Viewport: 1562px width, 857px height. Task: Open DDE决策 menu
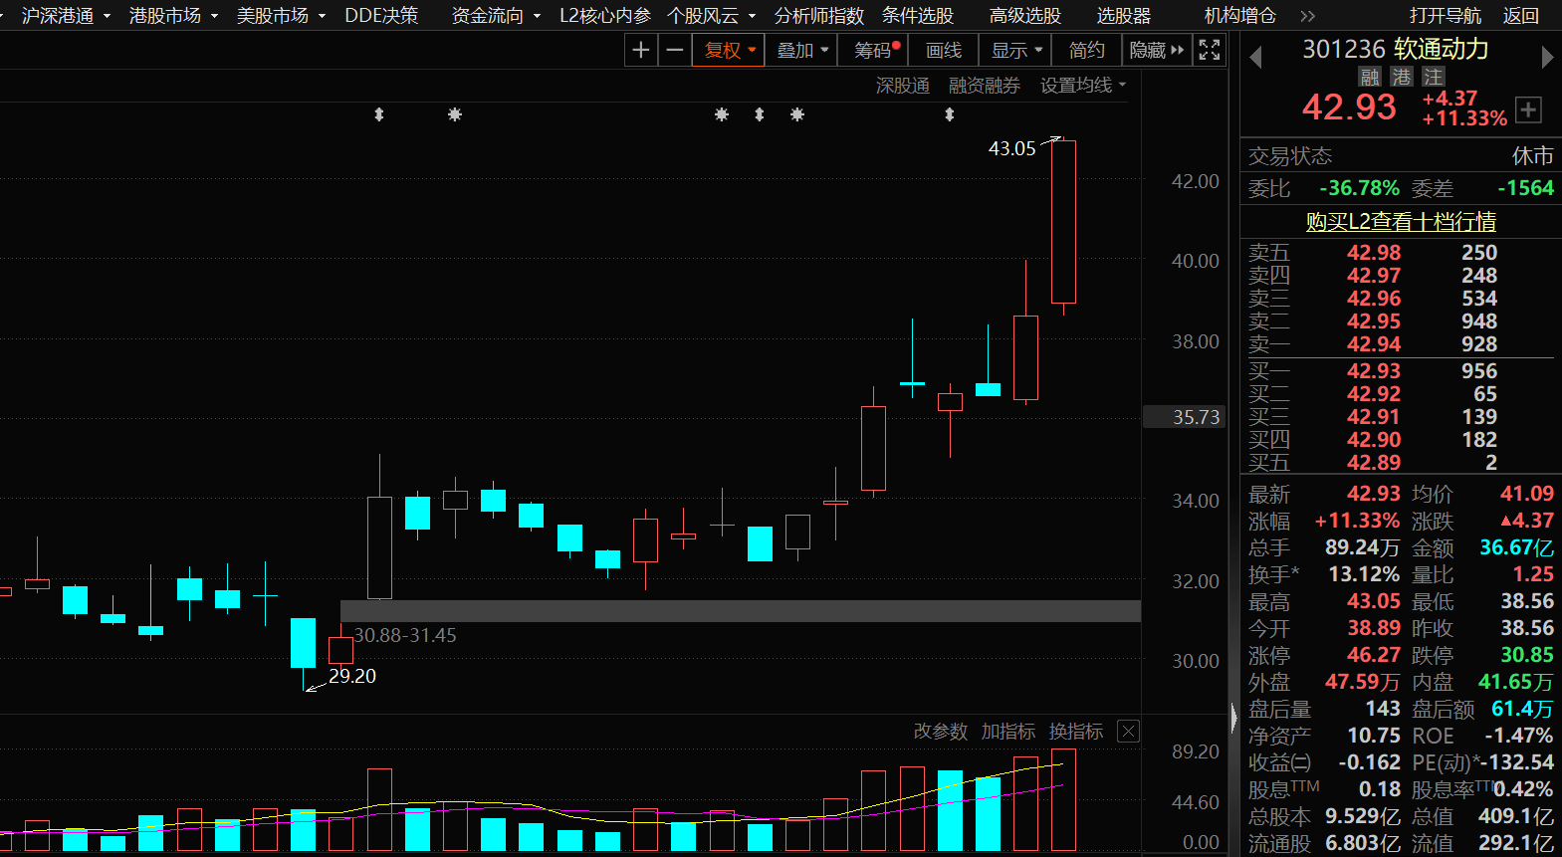(381, 16)
